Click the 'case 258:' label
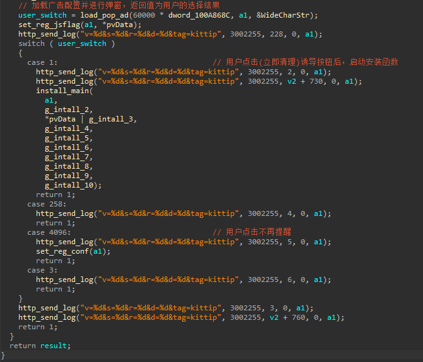 (x=47, y=204)
